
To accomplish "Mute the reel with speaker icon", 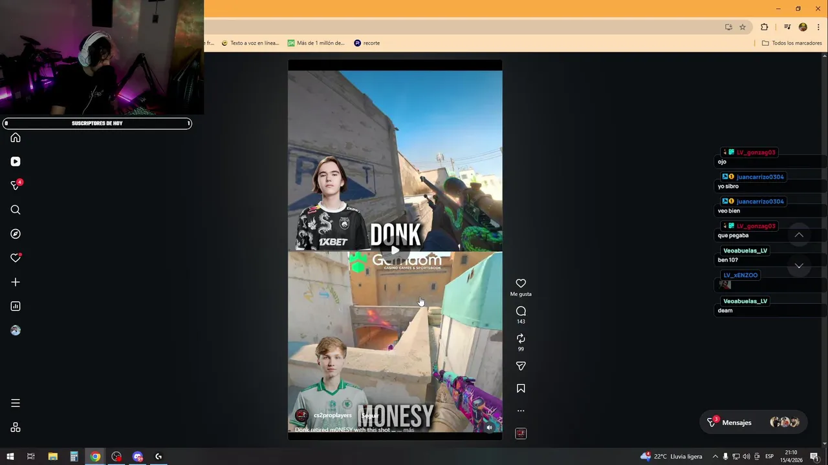I will pyautogui.click(x=489, y=427).
